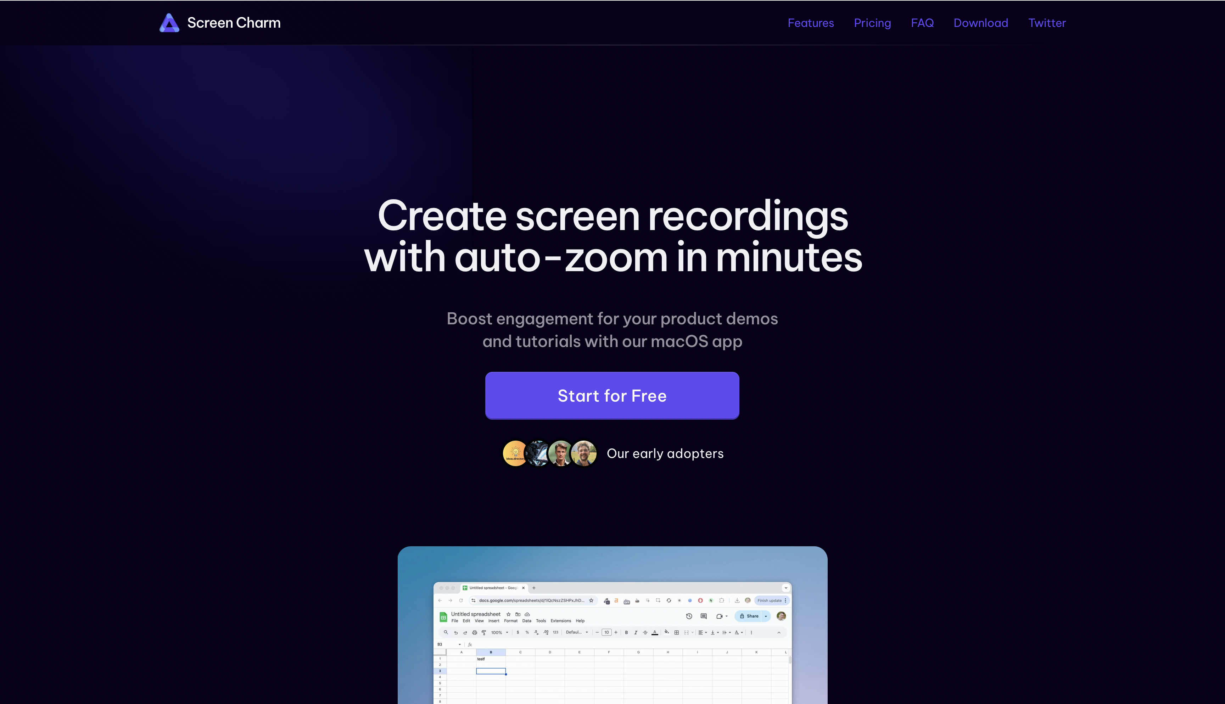1225x704 pixels.
Task: Toggle strikethrough formatting in Sheets toolbar
Action: 645,632
